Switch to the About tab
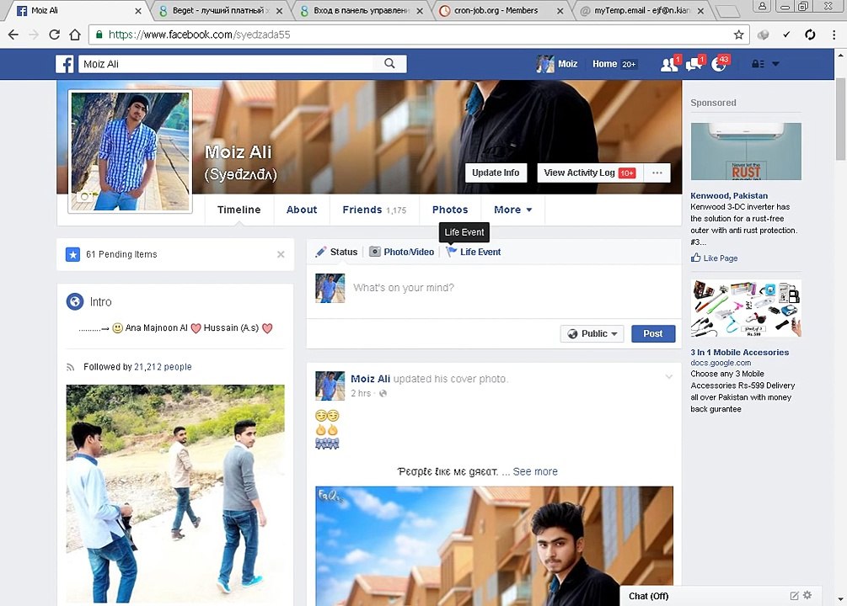Viewport: 847px width, 606px height. (x=302, y=210)
